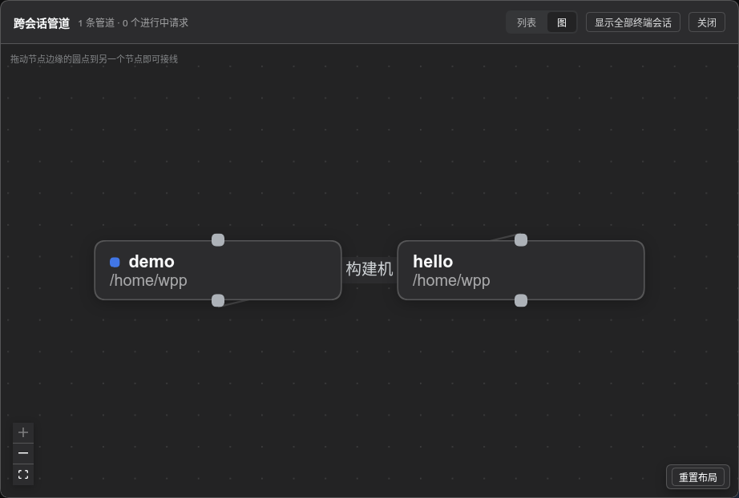Image resolution: width=739 pixels, height=498 pixels.
Task: Fit graph to view icon
Action: pyautogui.click(x=23, y=474)
